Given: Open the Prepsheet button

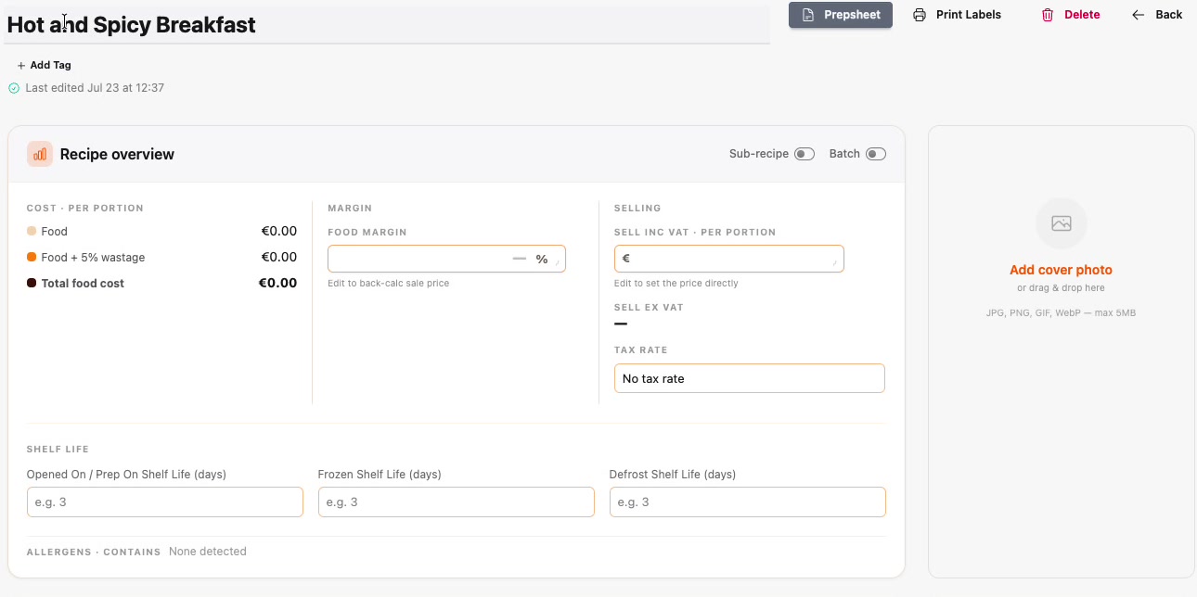Looking at the screenshot, I should click(x=841, y=15).
